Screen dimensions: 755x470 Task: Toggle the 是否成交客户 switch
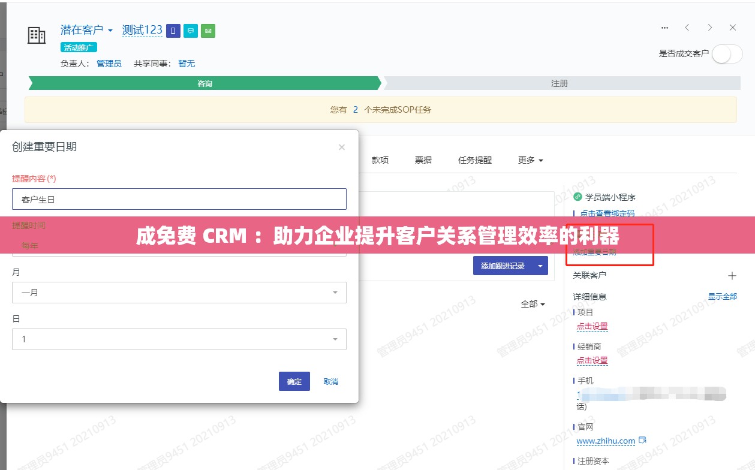[726, 53]
